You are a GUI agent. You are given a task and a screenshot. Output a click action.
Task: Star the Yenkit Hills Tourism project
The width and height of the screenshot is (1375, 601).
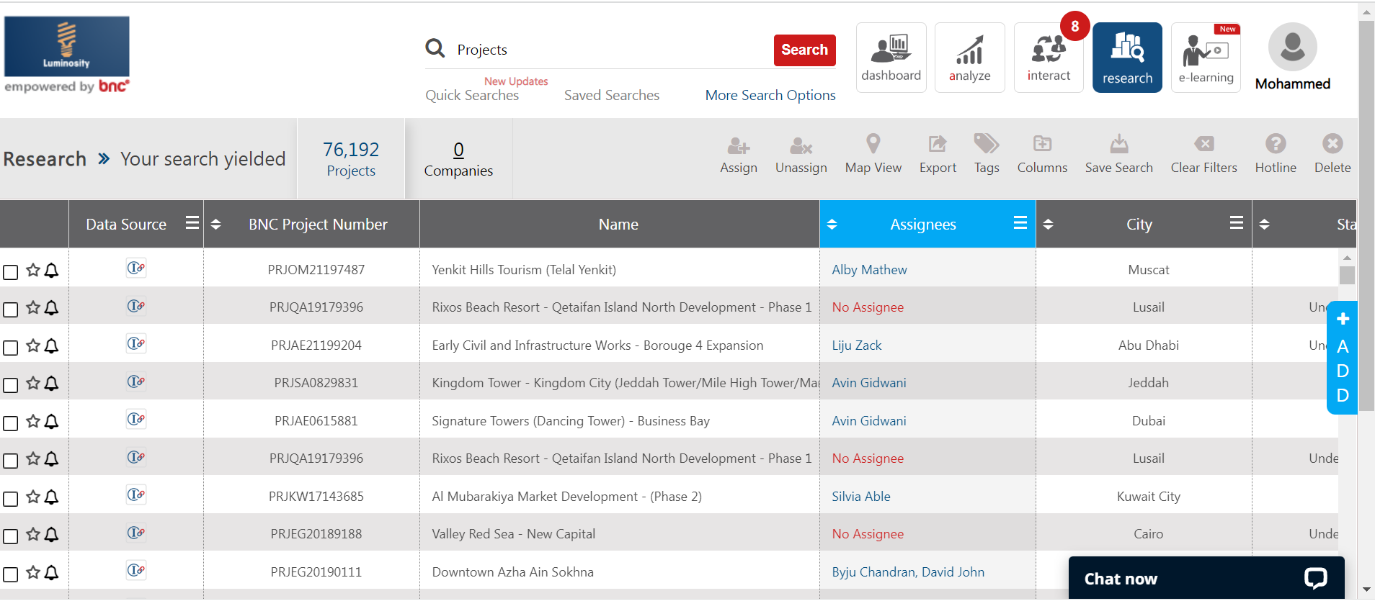(x=33, y=270)
